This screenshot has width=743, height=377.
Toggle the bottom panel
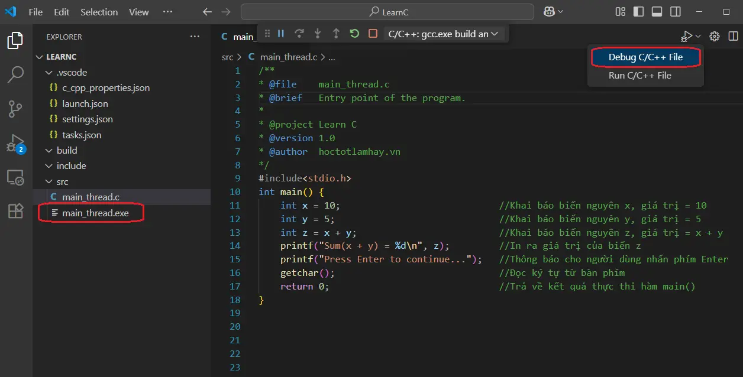pos(657,11)
